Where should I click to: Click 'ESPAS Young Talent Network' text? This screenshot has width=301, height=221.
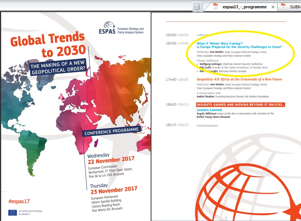click(213, 117)
